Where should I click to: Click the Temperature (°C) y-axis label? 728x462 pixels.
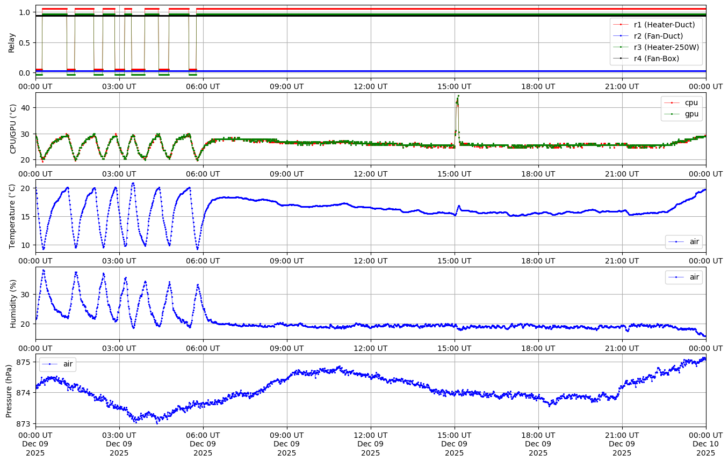pos(13,216)
